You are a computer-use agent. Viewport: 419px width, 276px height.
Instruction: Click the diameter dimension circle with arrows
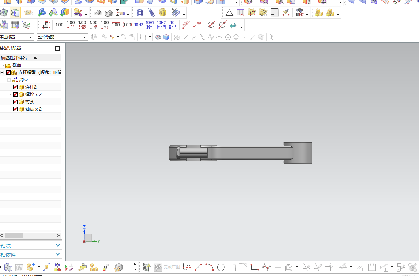(211, 25)
